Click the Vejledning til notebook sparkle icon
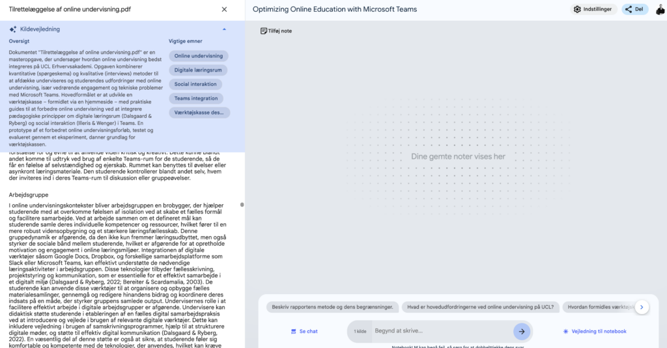 pyautogui.click(x=566, y=332)
